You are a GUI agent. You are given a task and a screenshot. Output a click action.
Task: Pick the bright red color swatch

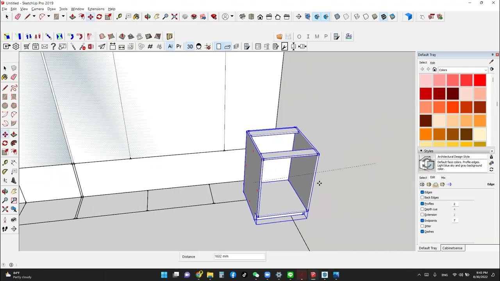coord(480,80)
